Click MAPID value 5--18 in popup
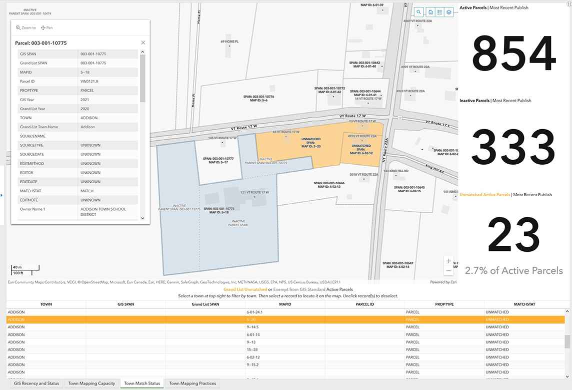This screenshot has width=572, height=390. 85,72
